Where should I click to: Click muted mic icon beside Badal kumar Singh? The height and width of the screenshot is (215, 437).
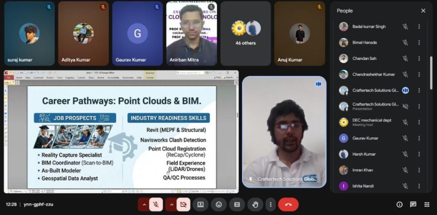(405, 26)
